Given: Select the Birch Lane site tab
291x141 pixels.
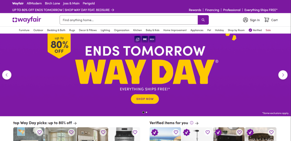Looking at the screenshot, I should coord(52,3).
